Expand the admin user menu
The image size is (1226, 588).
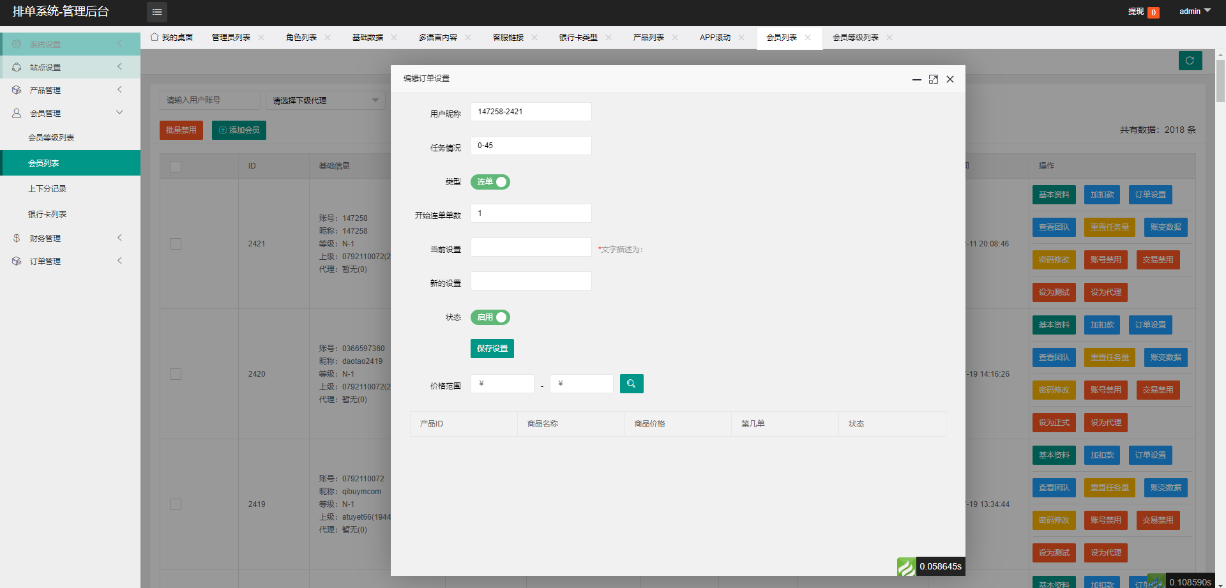pos(1194,11)
